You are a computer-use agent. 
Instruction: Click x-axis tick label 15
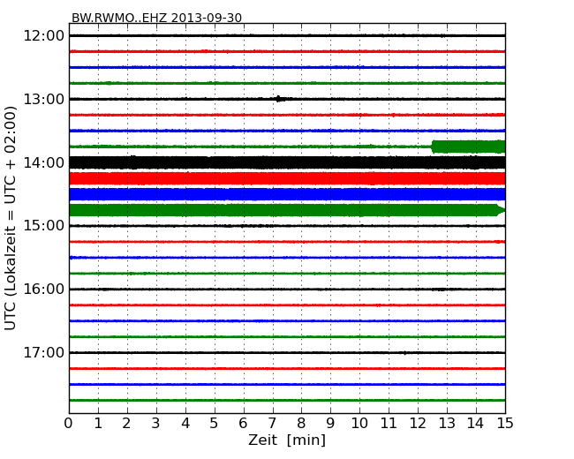click(x=505, y=424)
